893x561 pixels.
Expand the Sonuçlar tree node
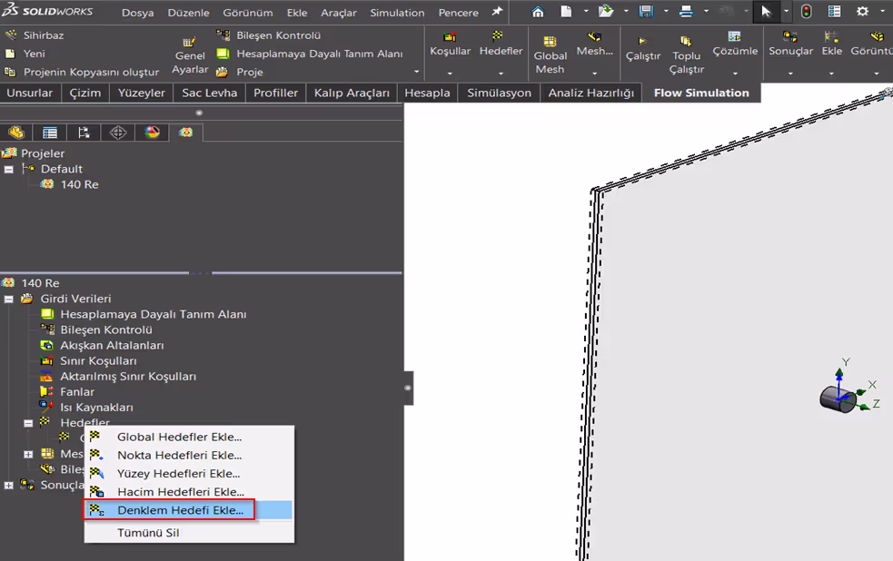pos(8,486)
